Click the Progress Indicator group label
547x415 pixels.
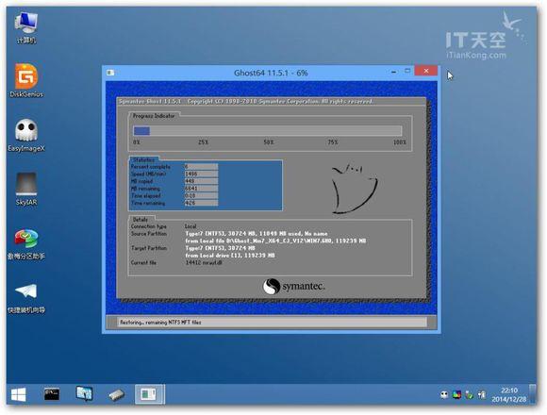[x=154, y=116]
